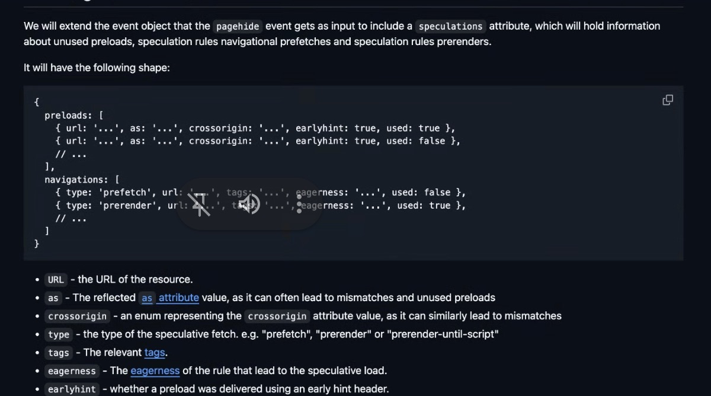Click the "type" bullet code label
The height and width of the screenshot is (396, 711).
coord(59,335)
